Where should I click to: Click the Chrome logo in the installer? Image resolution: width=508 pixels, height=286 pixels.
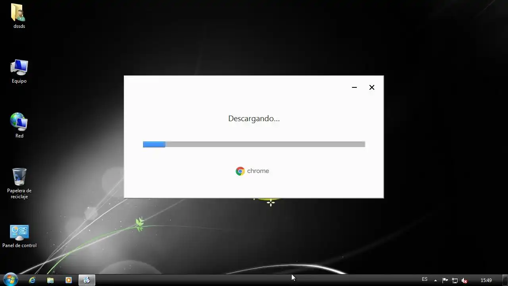click(240, 171)
